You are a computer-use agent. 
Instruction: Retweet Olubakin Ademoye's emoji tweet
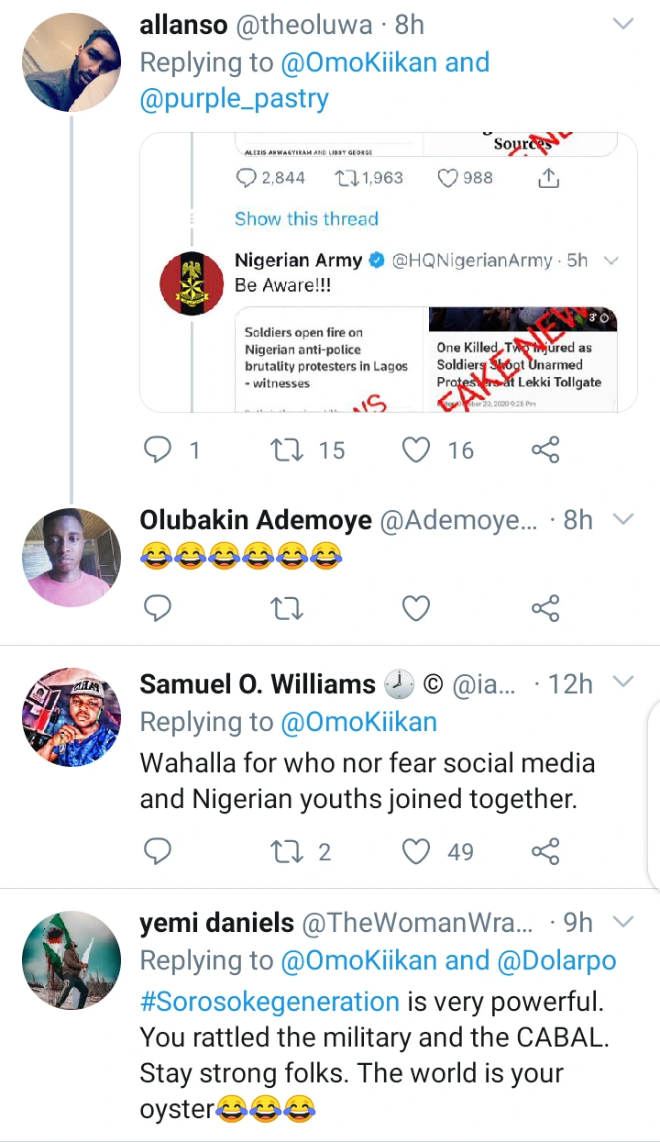(x=288, y=608)
